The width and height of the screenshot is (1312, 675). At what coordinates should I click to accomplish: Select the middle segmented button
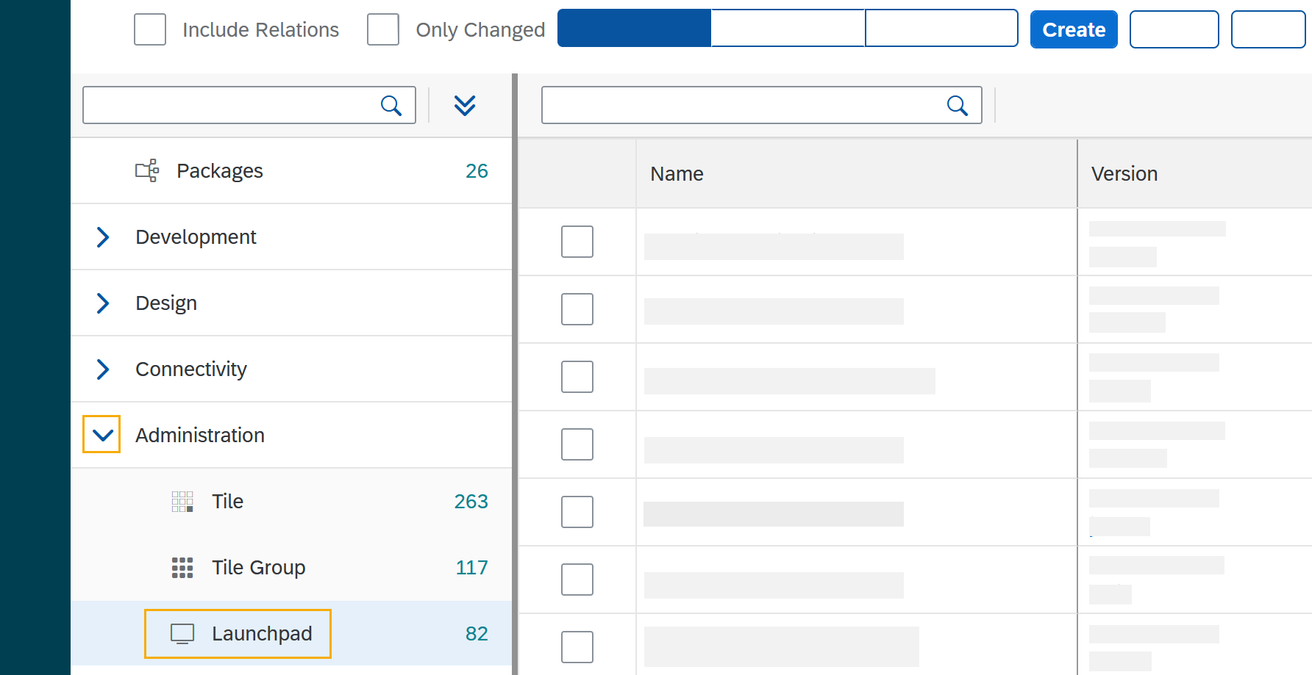(788, 28)
